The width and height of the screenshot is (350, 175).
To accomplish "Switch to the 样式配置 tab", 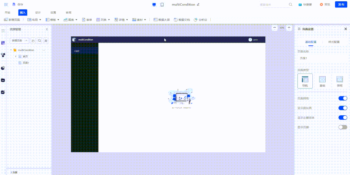I will point(334,42).
